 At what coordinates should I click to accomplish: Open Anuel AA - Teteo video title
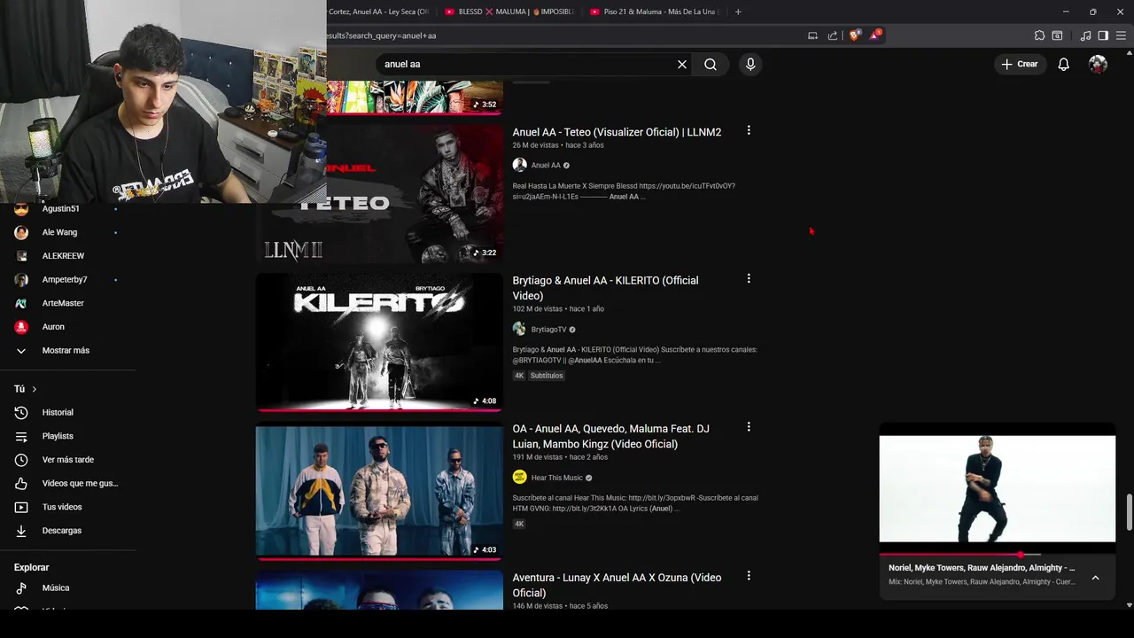(617, 132)
